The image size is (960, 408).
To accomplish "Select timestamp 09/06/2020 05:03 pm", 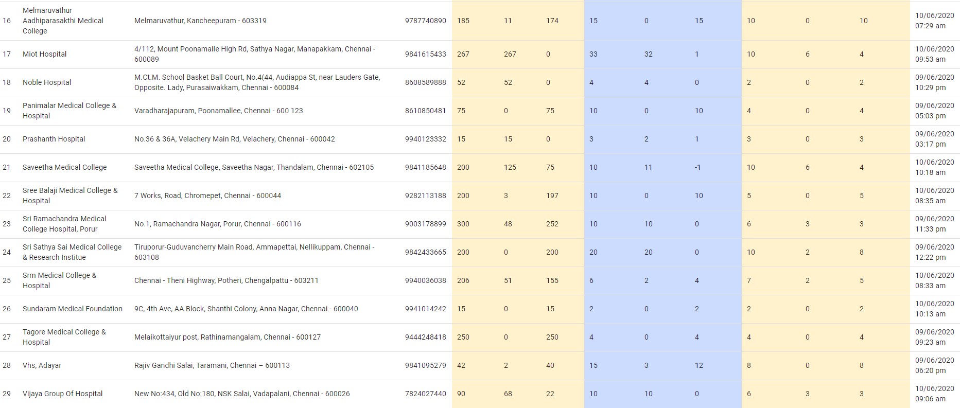I will (x=935, y=111).
